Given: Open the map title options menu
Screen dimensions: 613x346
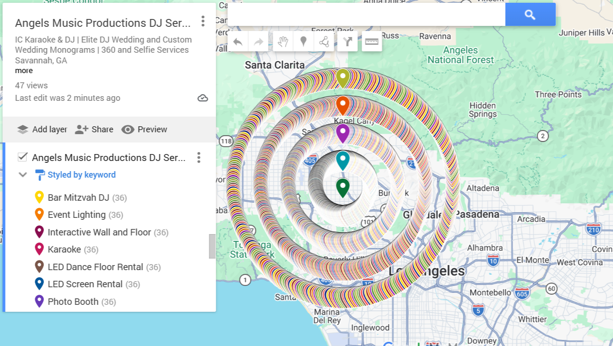Looking at the screenshot, I should coord(203,21).
